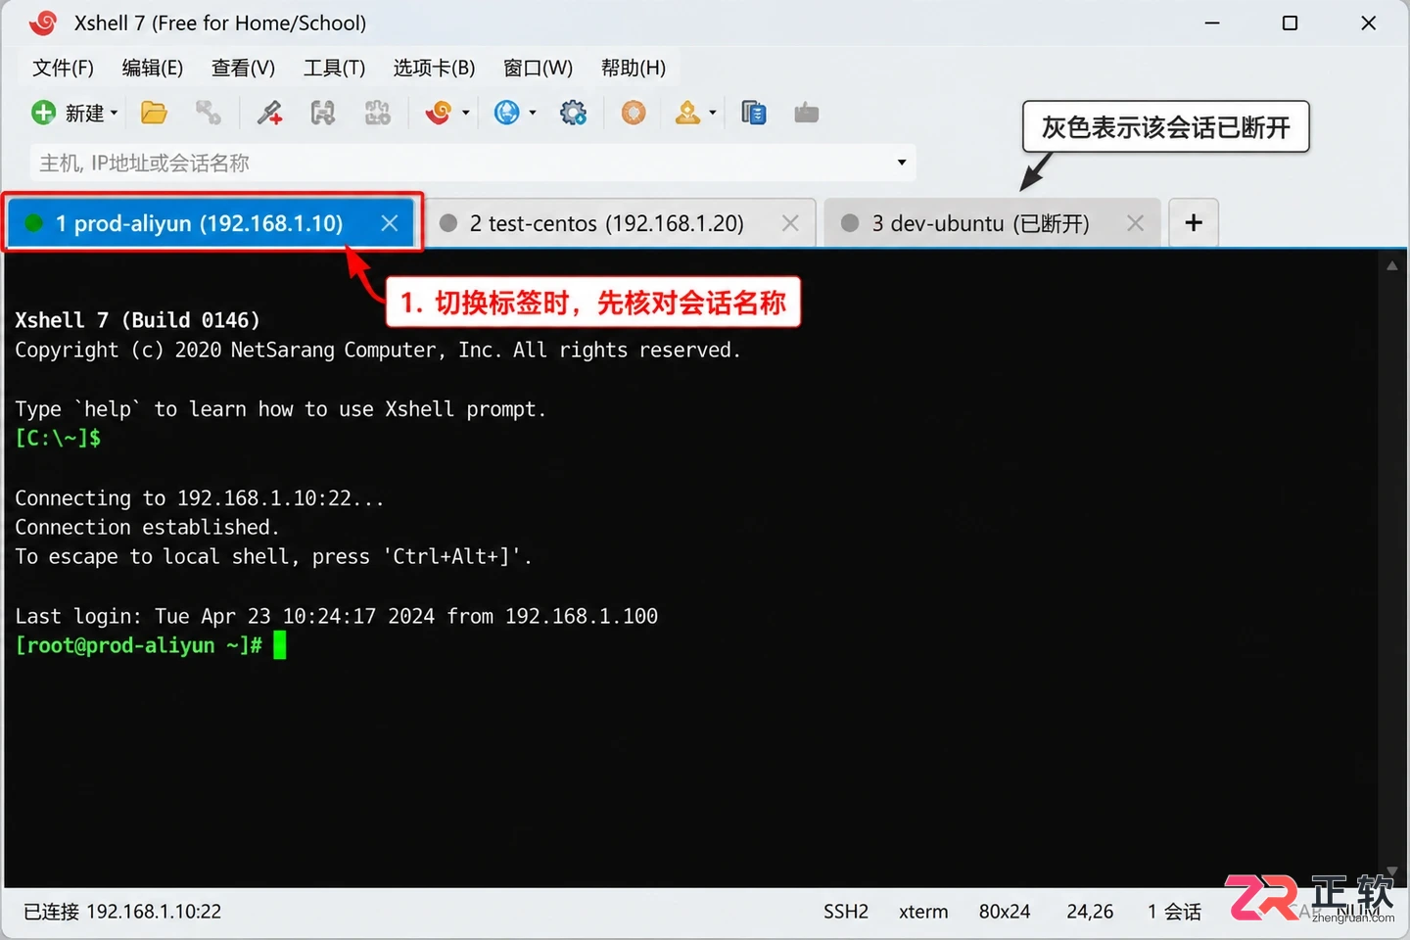
Task: Expand the 新建 dropdown arrow
Action: point(115,114)
